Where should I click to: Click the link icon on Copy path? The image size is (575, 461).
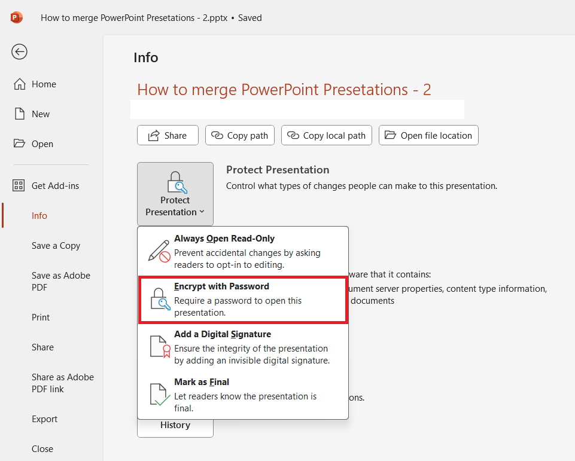(217, 135)
